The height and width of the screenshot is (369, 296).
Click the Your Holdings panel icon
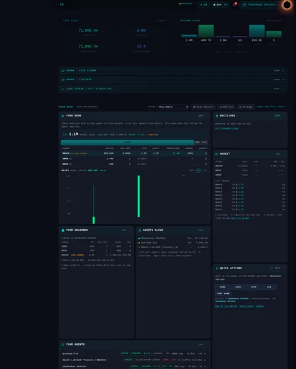click(63, 230)
